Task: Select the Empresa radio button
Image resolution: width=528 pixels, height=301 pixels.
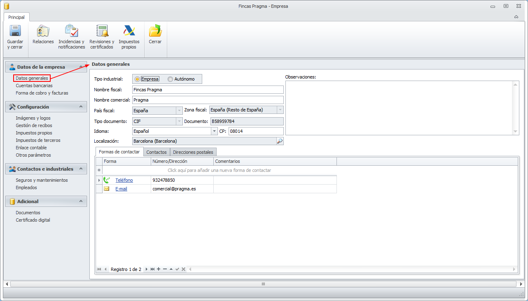Action: pyautogui.click(x=138, y=79)
